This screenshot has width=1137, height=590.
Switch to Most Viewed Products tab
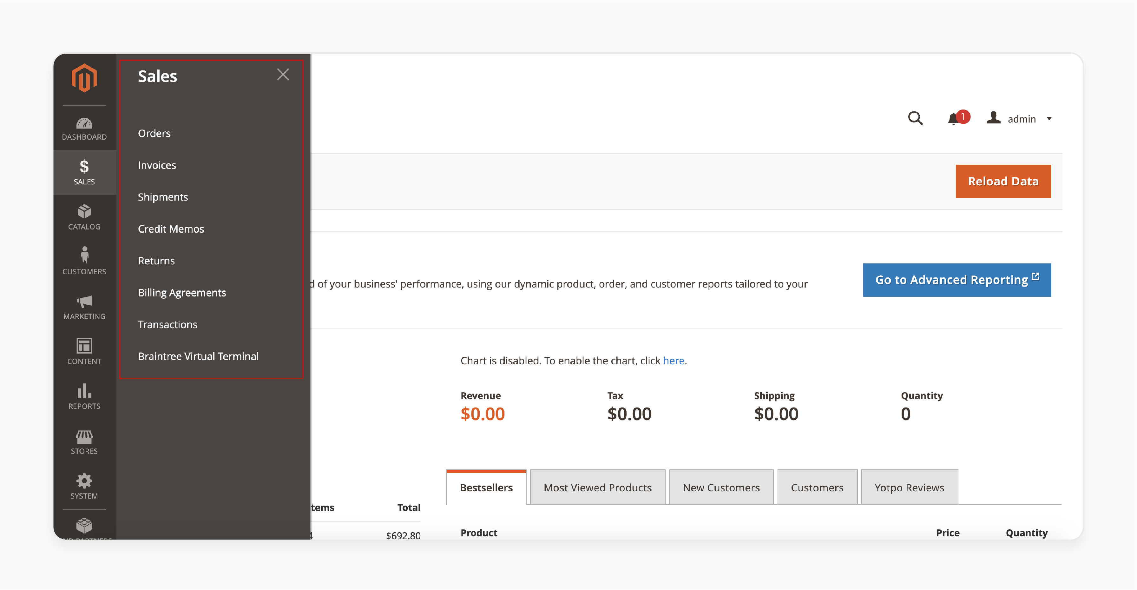tap(598, 487)
